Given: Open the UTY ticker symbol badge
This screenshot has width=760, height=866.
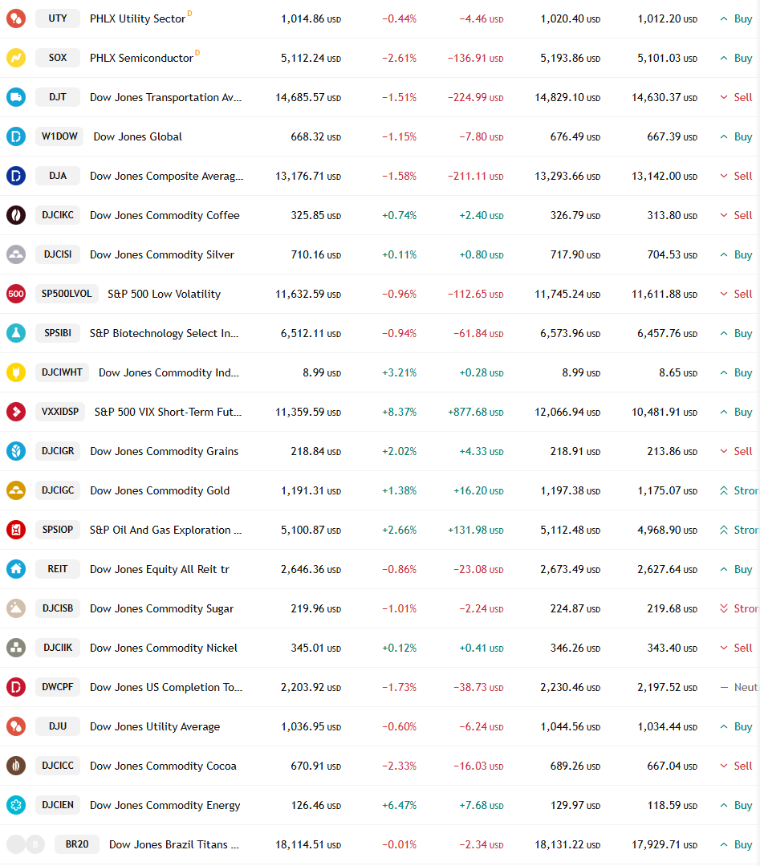Looking at the screenshot, I should [x=58, y=18].
